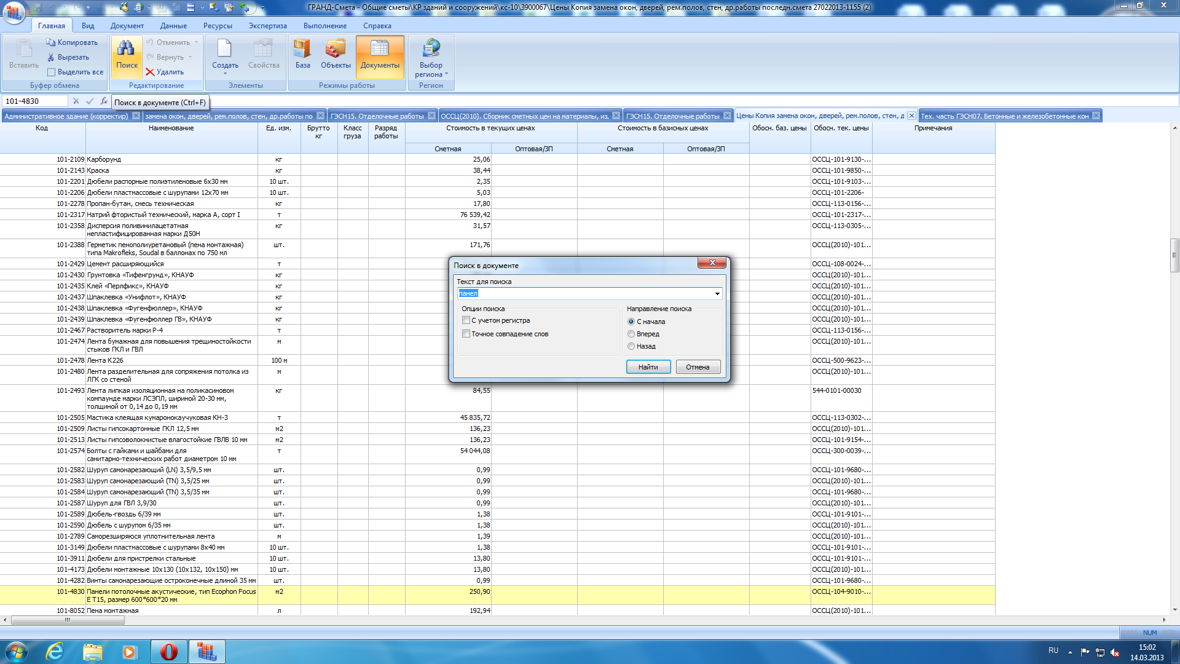Expand the search text history dropdown

(717, 294)
